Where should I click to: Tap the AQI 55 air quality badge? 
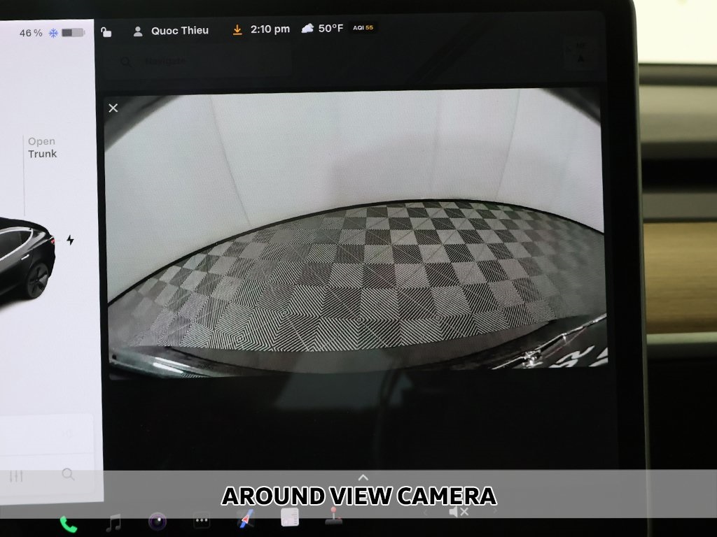coord(363,29)
